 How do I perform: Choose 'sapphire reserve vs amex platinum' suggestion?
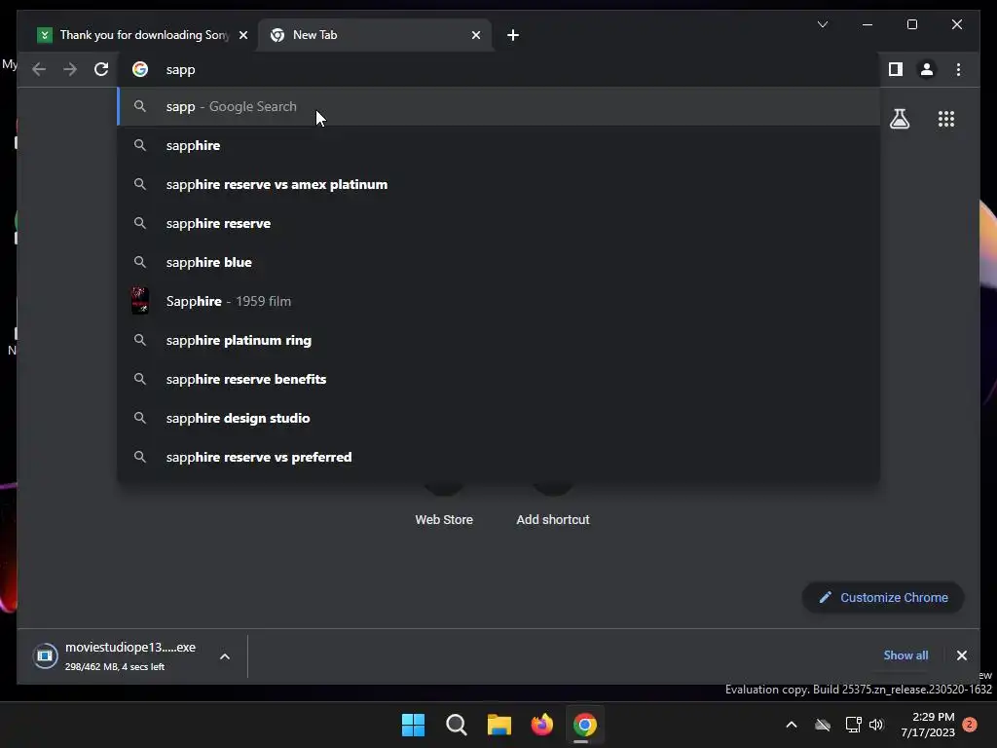[x=498, y=184]
